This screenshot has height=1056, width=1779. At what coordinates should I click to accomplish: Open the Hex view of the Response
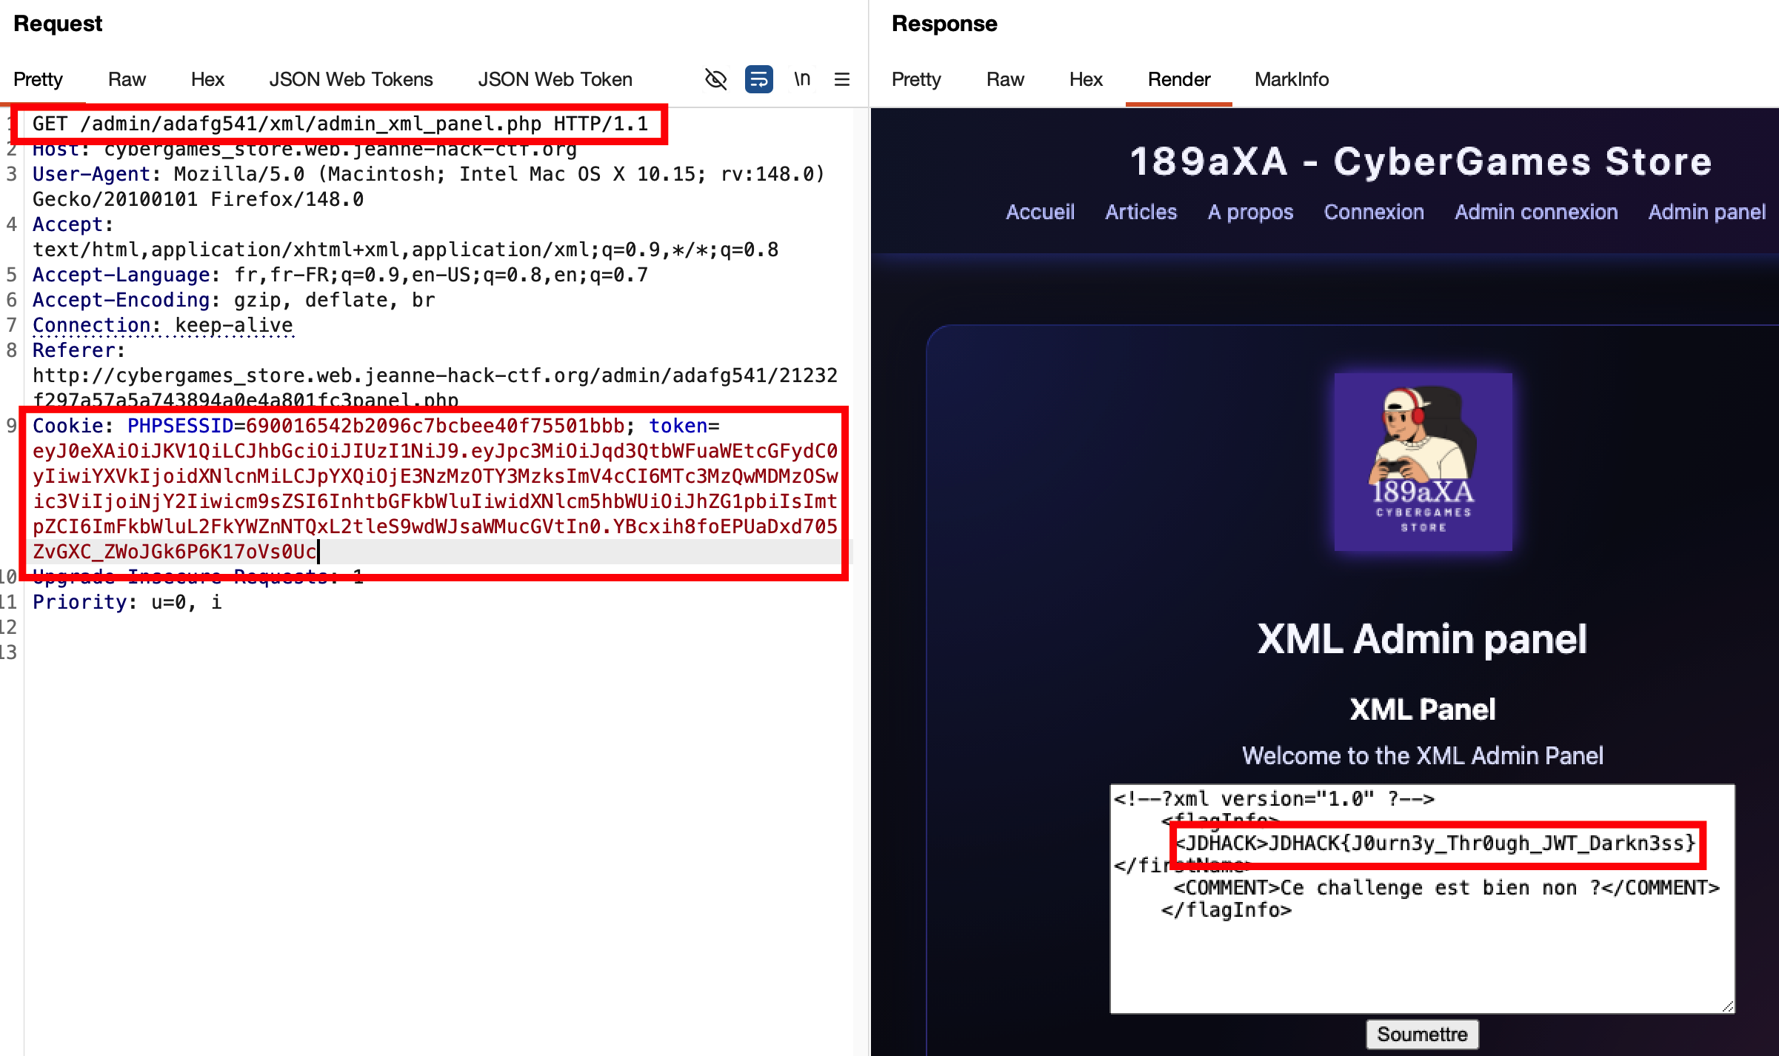click(x=1085, y=79)
